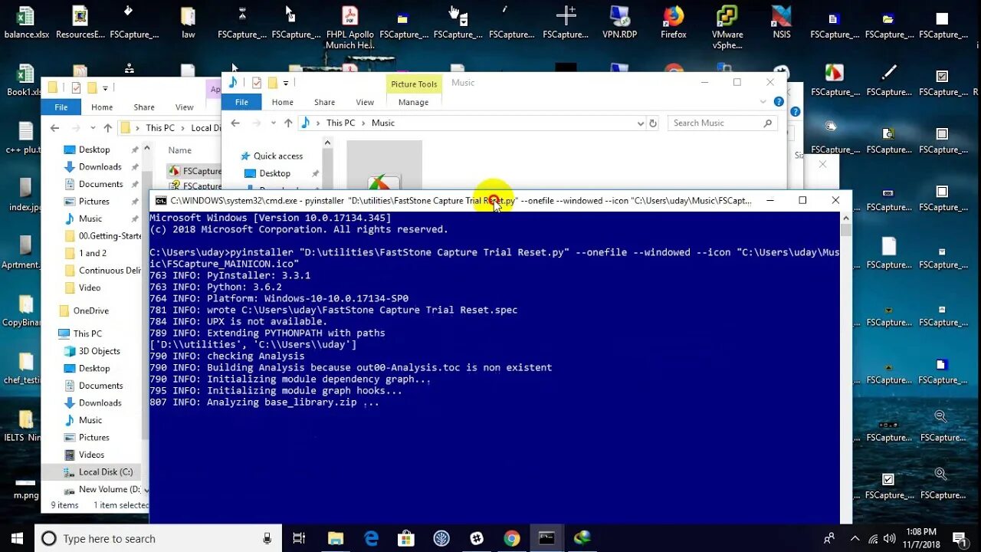This screenshot has width=981, height=552.
Task: Click the taskbar microphone icon
Action: (267, 538)
